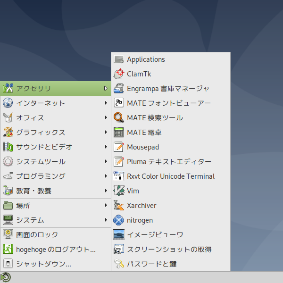
Task: Click the image viewer thumbnail icon
Action: coord(118,234)
